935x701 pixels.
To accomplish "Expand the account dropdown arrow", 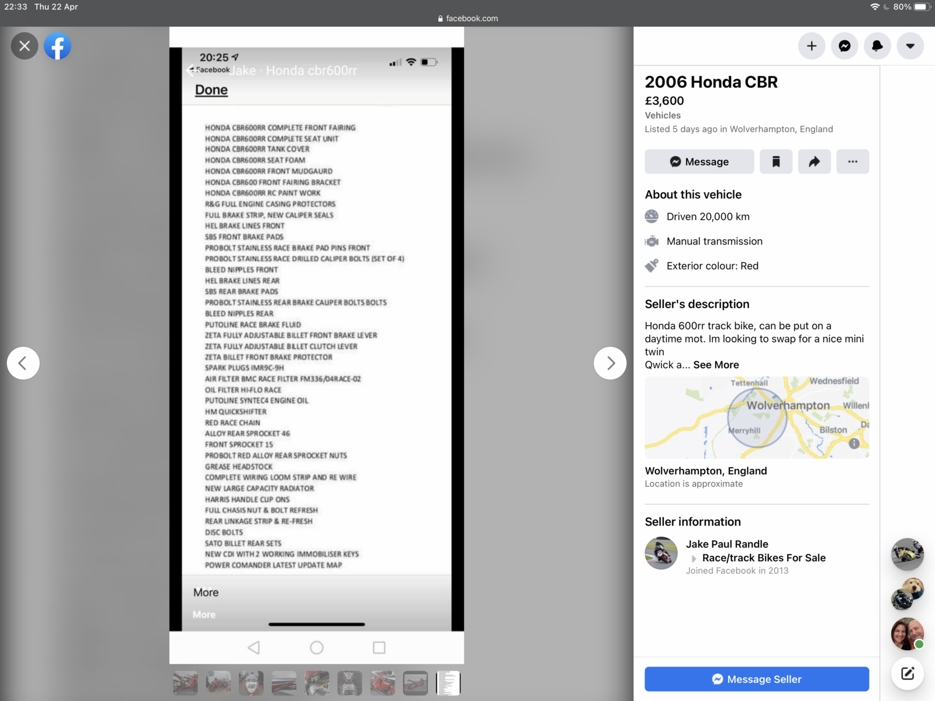I will [x=910, y=46].
